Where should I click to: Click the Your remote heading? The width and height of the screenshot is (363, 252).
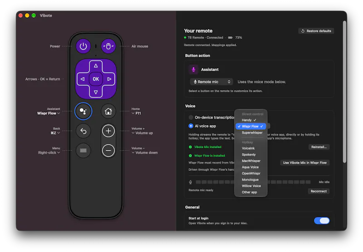[198, 31]
